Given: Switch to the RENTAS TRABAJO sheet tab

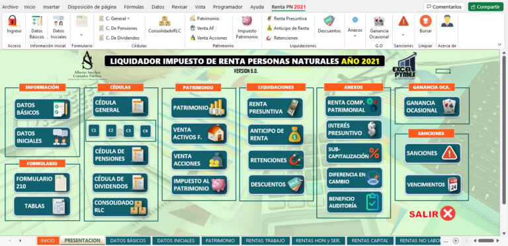Looking at the screenshot, I should [265, 241].
